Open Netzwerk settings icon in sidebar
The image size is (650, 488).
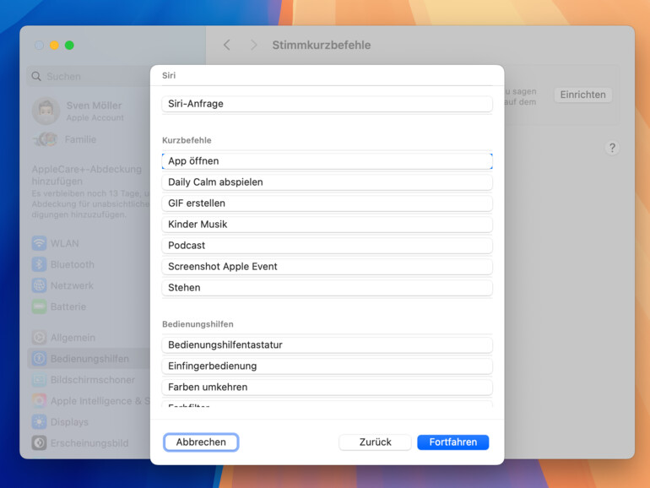point(39,285)
